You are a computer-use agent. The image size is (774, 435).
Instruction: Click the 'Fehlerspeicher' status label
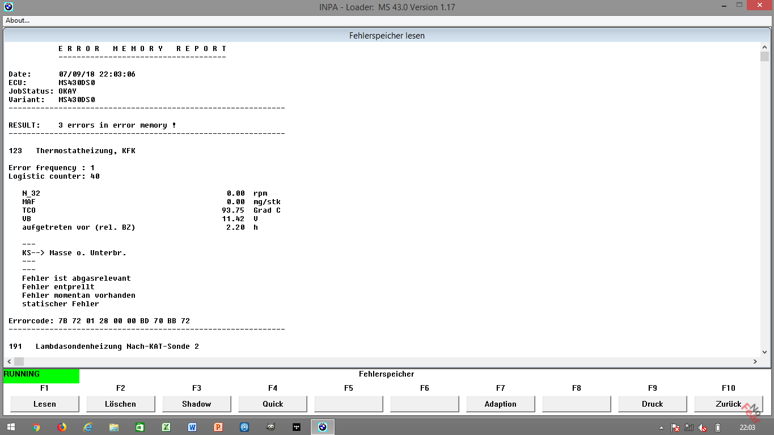tap(387, 374)
